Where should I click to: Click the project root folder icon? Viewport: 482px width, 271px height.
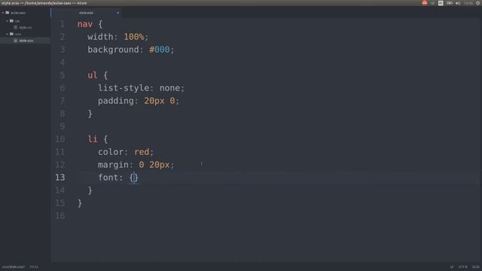[8, 13]
